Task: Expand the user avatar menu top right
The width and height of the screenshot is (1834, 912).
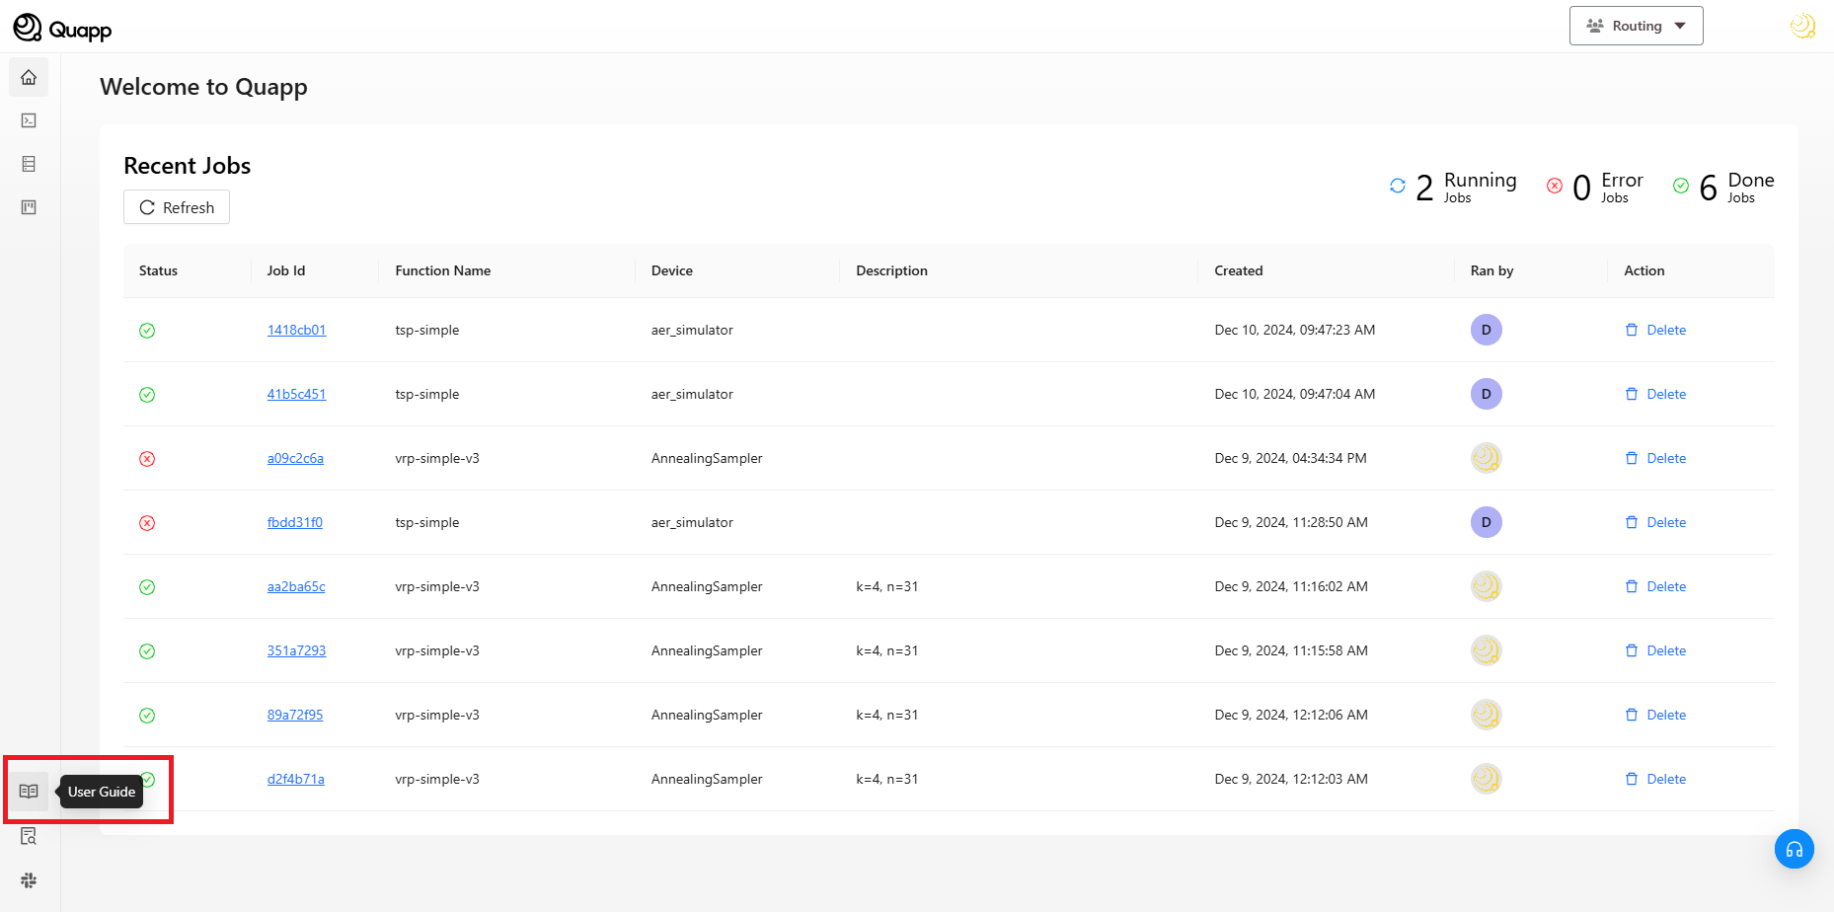Action: (x=1802, y=25)
